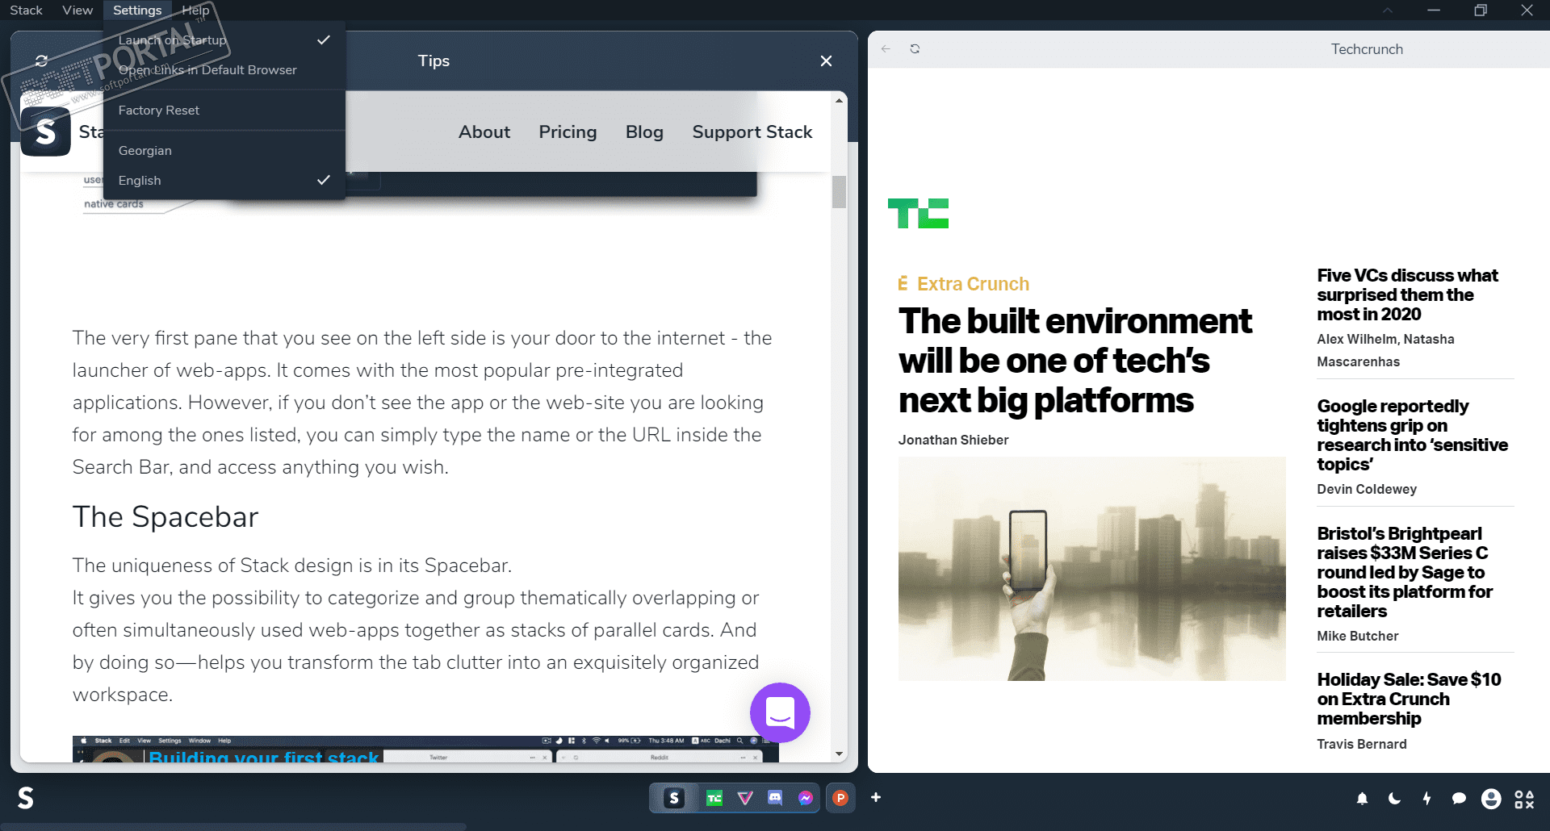This screenshot has width=1550, height=831.
Task: Open the phone-and-skyline article image
Action: [x=1092, y=569]
